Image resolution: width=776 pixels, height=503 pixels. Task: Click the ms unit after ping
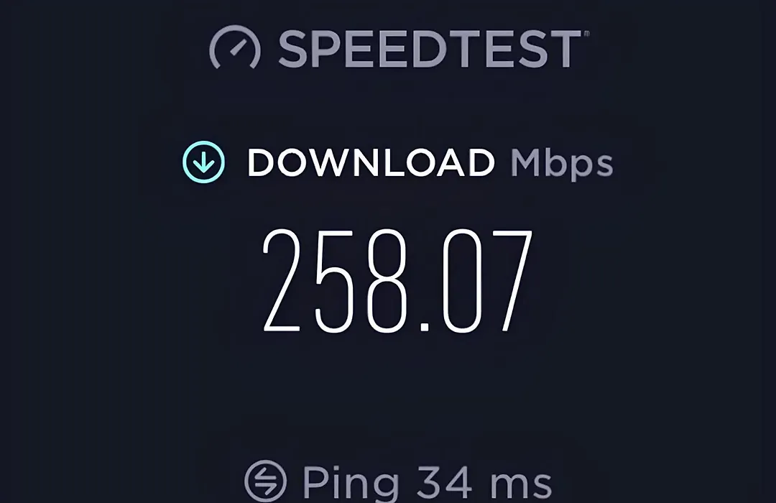[521, 484]
